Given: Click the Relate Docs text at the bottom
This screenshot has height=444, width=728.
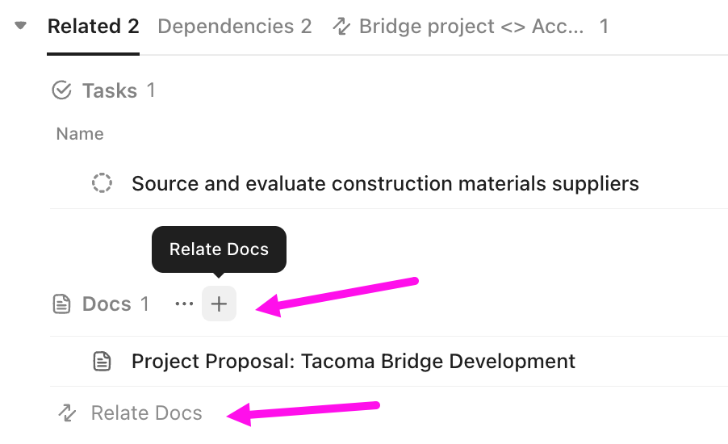Looking at the screenshot, I should click(x=146, y=414).
